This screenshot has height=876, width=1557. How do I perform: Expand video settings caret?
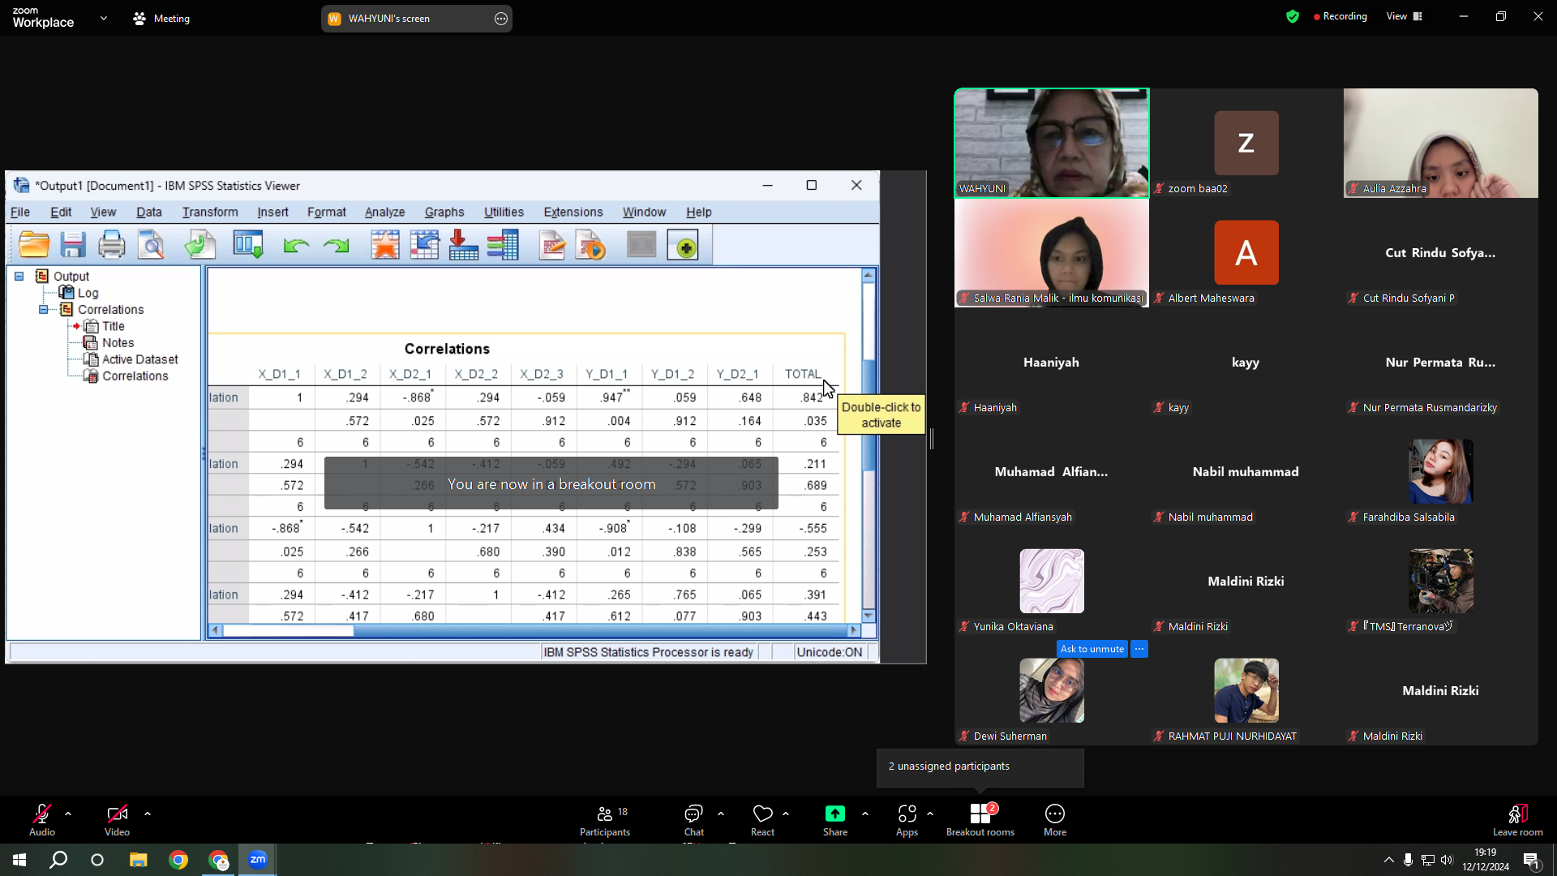pos(148,814)
